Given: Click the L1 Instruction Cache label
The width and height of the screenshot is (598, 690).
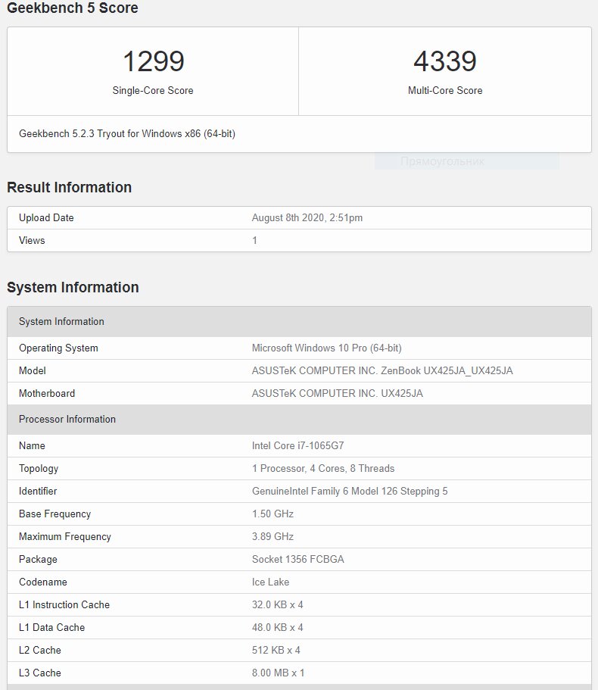Looking at the screenshot, I should 64,605.
